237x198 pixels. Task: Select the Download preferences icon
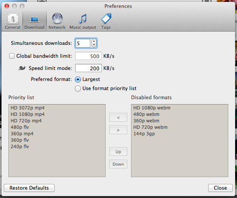(x=35, y=21)
